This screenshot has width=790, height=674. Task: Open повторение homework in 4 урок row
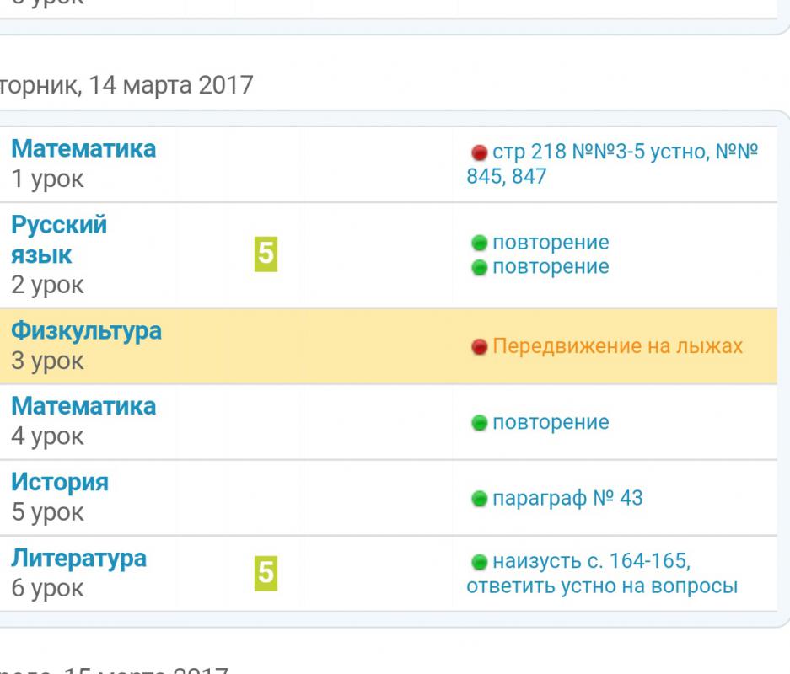tap(550, 423)
